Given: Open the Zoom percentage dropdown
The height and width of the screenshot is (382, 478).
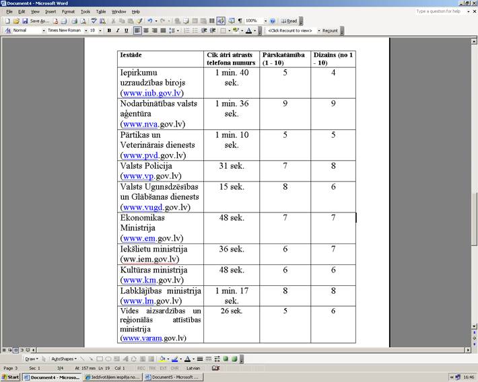Looking at the screenshot, I should [x=265, y=21].
